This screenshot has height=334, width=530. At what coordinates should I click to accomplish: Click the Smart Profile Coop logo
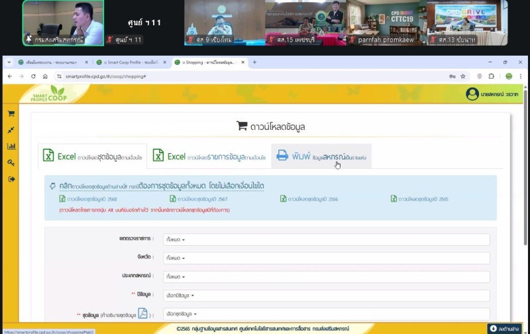[x=48, y=95]
